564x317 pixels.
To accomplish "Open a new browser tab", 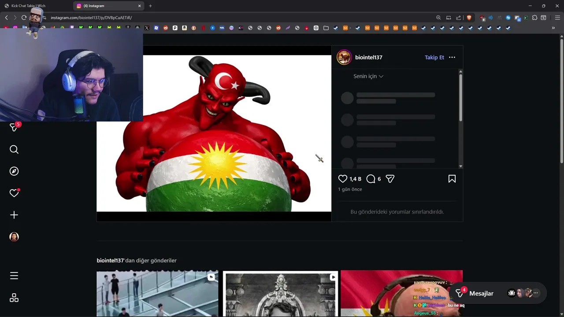I will 150,6.
